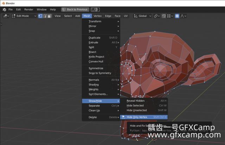
Task: Open the Window menu
Action: tap(41, 9)
